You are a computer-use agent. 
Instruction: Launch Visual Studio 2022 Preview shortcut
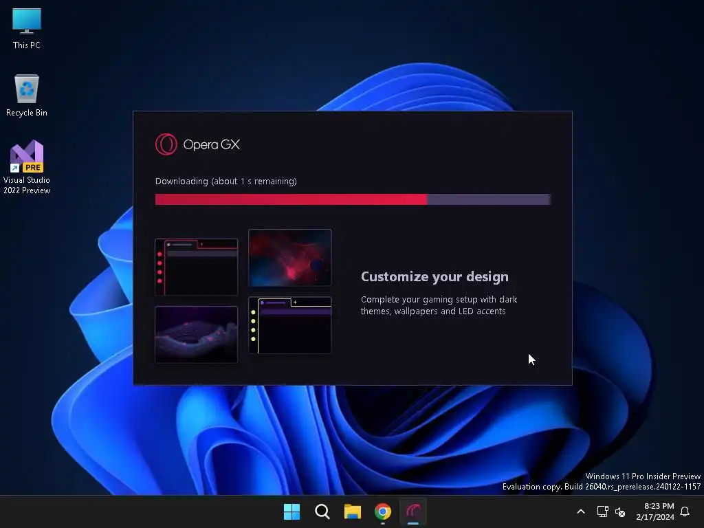tap(27, 167)
